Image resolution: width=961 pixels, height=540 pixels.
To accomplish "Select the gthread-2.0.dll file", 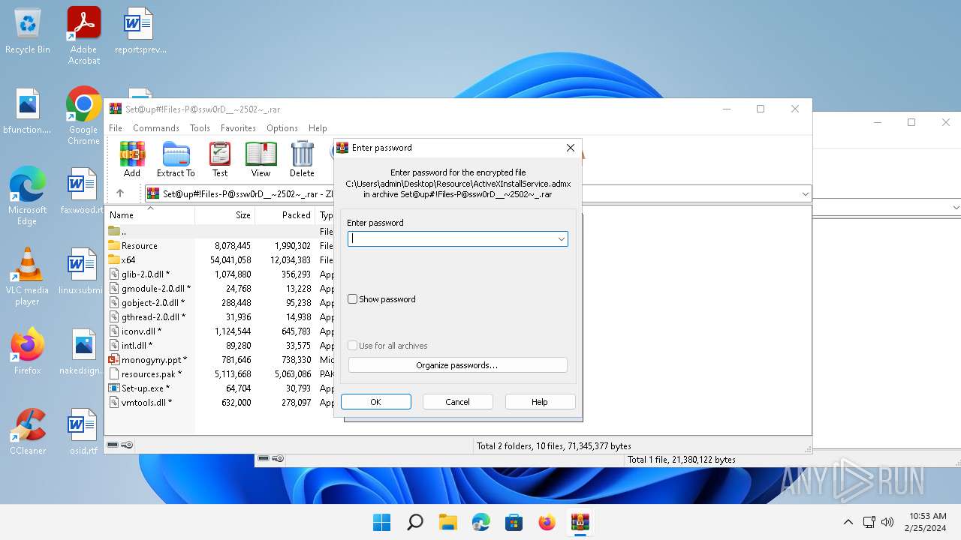I will [153, 317].
